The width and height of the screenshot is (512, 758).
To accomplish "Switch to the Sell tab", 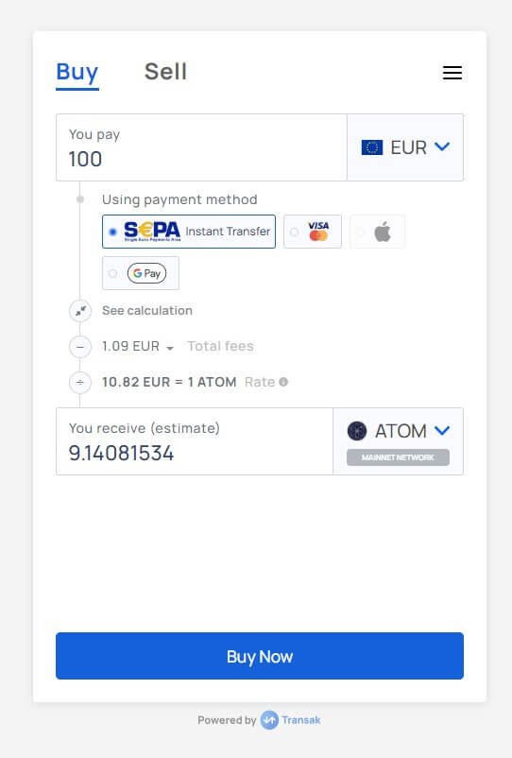I will click(x=165, y=72).
